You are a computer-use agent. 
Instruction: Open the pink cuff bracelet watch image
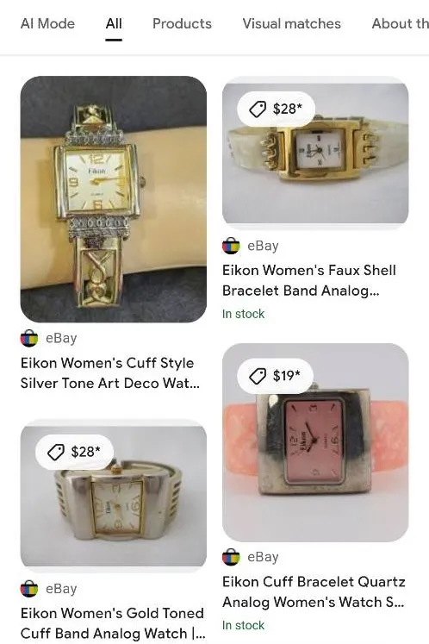click(315, 442)
